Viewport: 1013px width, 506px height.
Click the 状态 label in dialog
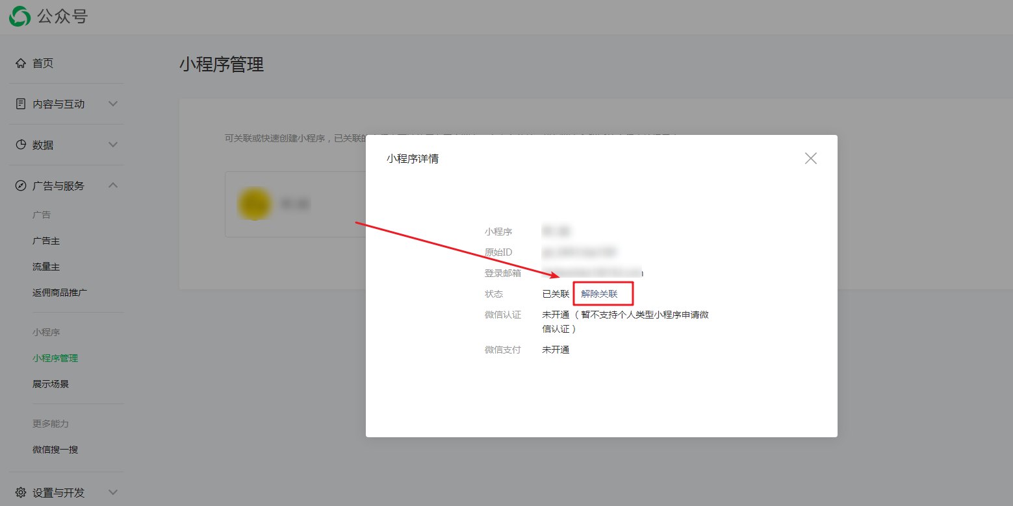coord(494,294)
